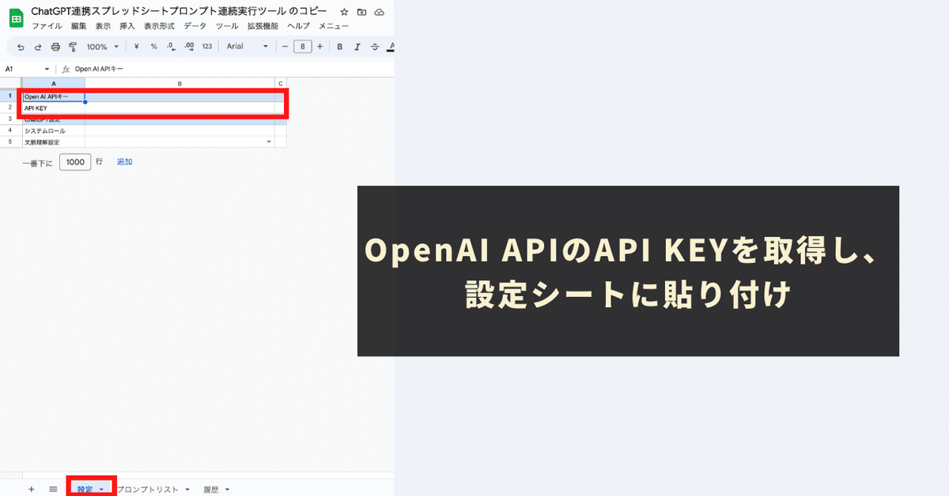The width and height of the screenshot is (949, 496).
Task: Click the 1000 rows count field
Action: point(75,161)
